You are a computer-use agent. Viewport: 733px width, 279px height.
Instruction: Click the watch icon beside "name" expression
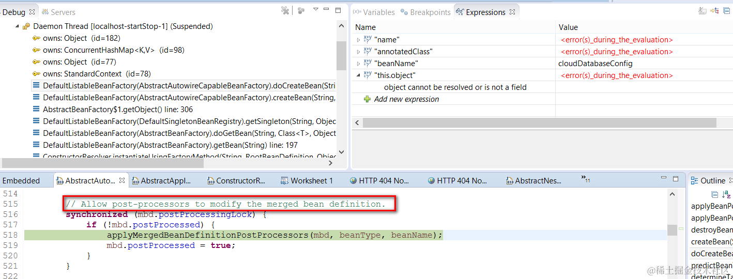pyautogui.click(x=368, y=39)
